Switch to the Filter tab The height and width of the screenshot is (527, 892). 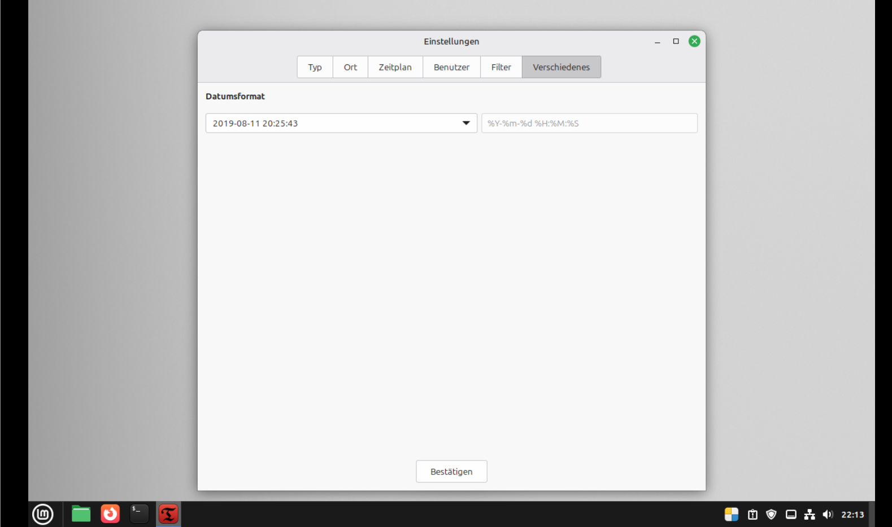coord(501,67)
